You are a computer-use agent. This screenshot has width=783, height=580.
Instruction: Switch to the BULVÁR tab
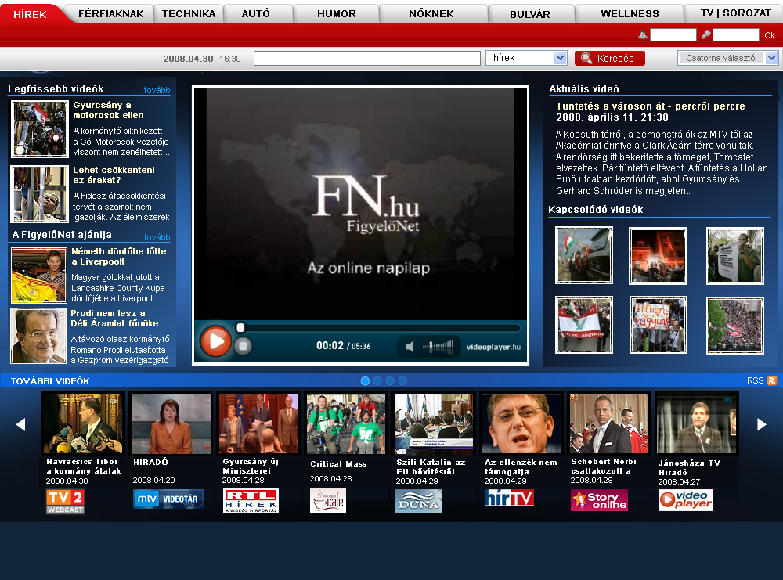tap(530, 14)
